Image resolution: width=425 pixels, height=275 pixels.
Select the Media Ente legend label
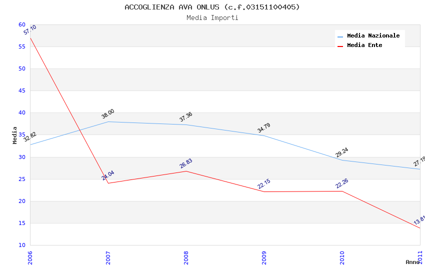tap(364, 45)
